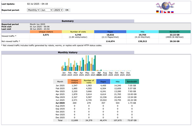Image resolution: width=192 pixels, height=126 pixels.
Task: Click the Jan 2025 row label in table
Action: point(60,86)
